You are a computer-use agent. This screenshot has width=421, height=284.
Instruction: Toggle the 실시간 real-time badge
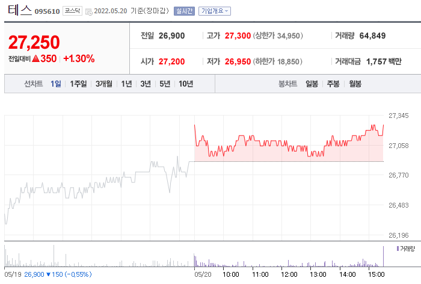[x=184, y=11]
